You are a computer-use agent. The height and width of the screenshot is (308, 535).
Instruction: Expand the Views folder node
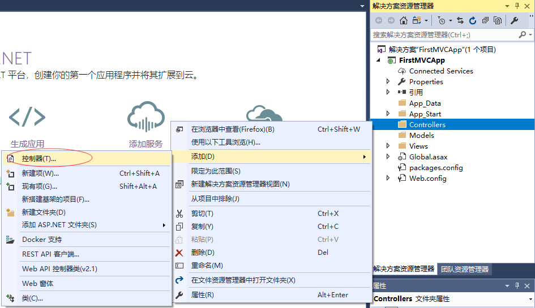click(388, 146)
